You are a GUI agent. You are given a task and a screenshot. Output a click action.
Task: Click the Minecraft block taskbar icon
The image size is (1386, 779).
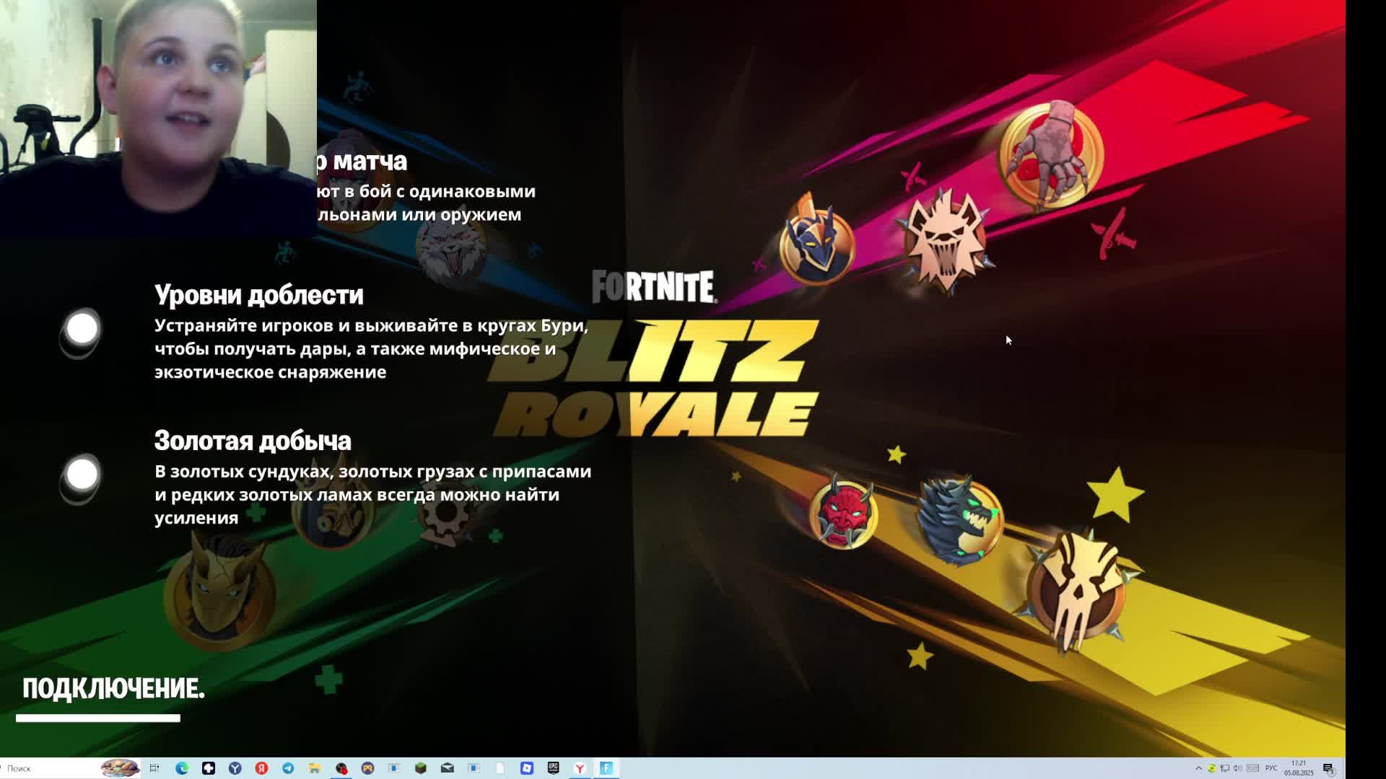(x=421, y=768)
